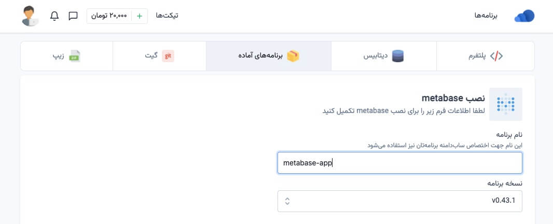Open the تیکت‌ها navigation item
Image resolution: width=553 pixels, height=224 pixels.
[167, 16]
